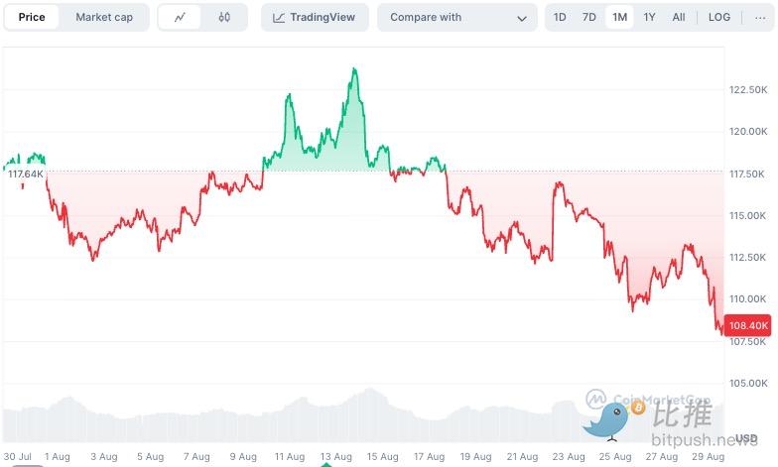Viewport: 778px width, 467px height.
Task: Set time range to 1D
Action: [560, 17]
